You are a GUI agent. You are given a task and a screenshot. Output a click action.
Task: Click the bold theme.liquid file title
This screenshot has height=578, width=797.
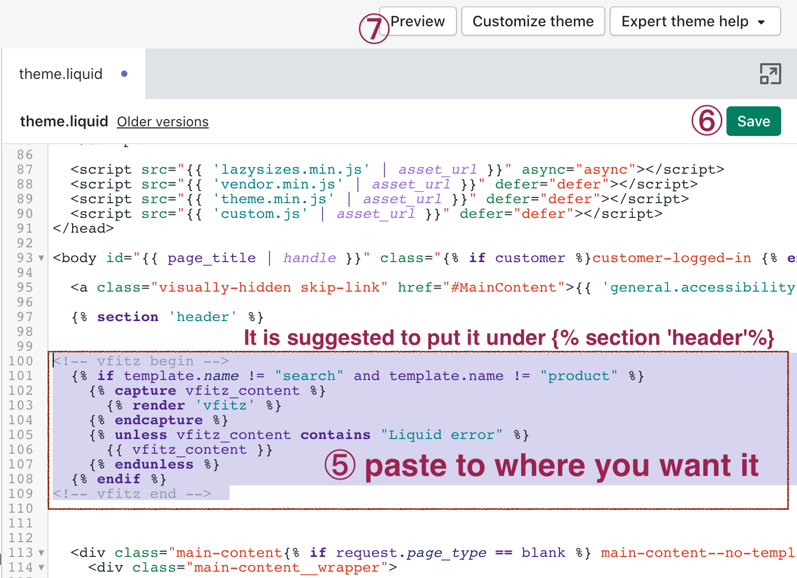(x=64, y=122)
